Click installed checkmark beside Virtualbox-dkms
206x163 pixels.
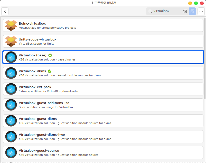pos(50,71)
